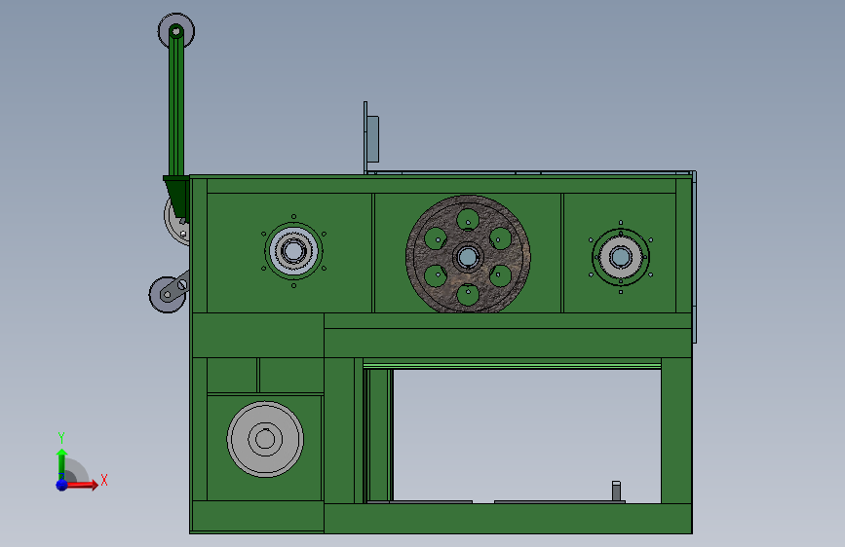This screenshot has height=547, width=845.
Task: Select the small pulley atop the tall pole
Action: (x=176, y=31)
